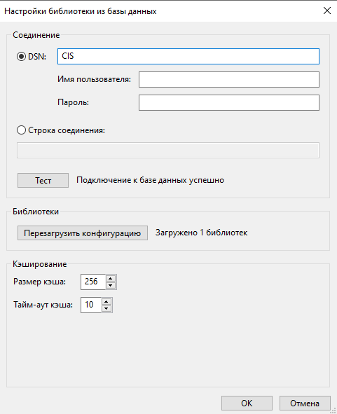Focus the 'Пароль' input field
This screenshot has height=414, width=337.
pyautogui.click(x=229, y=103)
